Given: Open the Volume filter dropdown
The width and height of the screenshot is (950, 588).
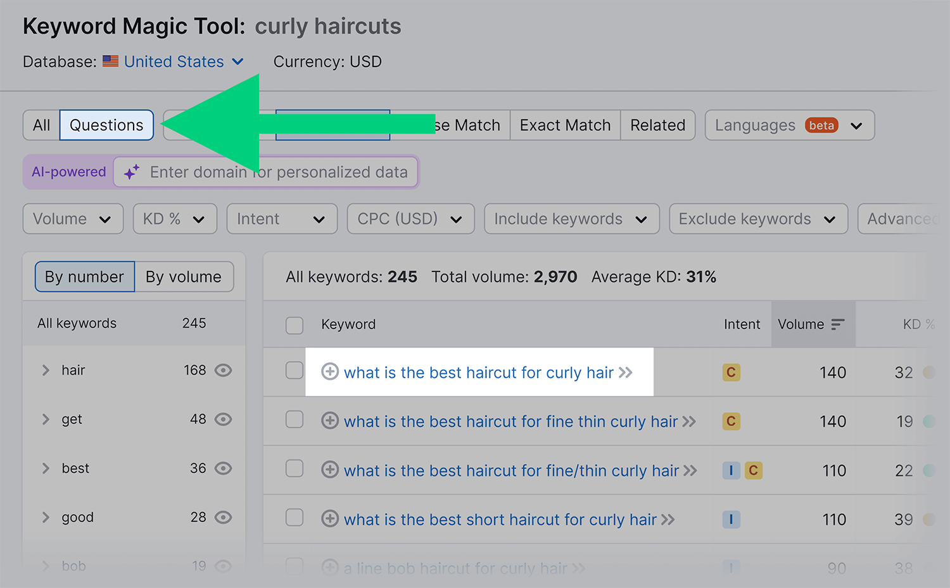Looking at the screenshot, I should pos(73,219).
